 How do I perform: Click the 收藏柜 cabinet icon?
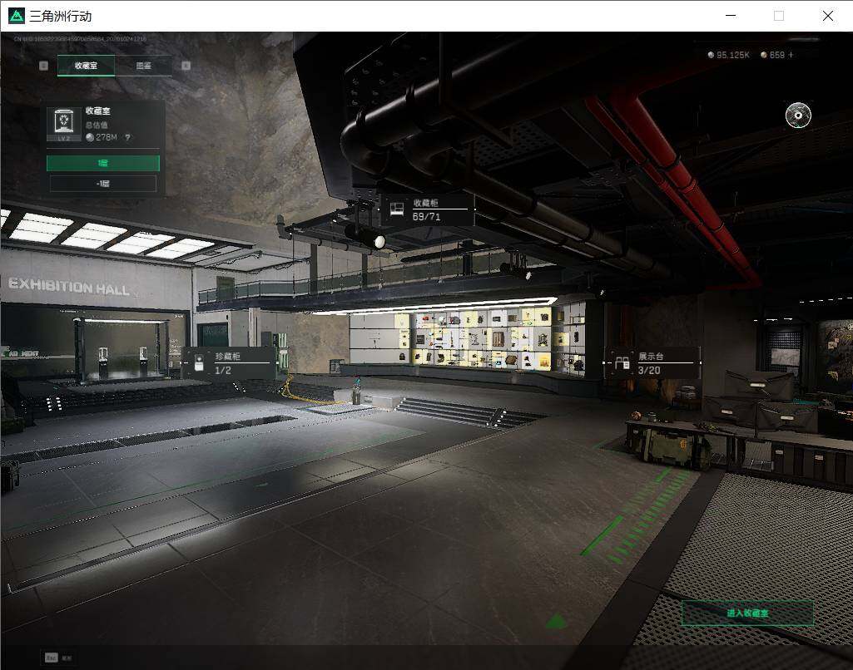tap(397, 209)
